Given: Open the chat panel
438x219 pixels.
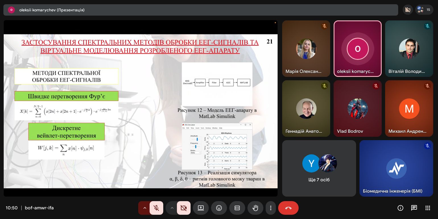Looking at the screenshot, I should coord(414,208).
